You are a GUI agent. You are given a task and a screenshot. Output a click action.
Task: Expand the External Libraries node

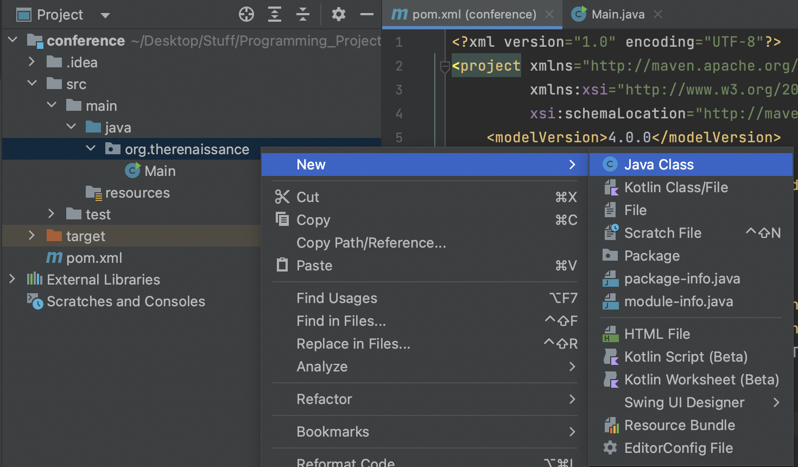point(12,279)
